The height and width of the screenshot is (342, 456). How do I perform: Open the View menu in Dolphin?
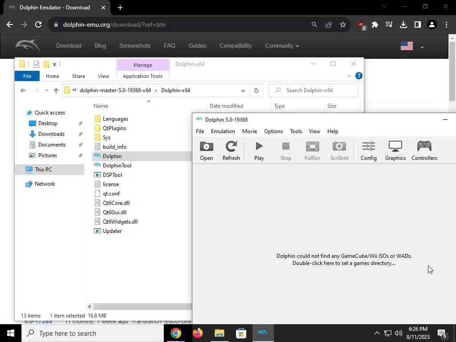pyautogui.click(x=314, y=131)
